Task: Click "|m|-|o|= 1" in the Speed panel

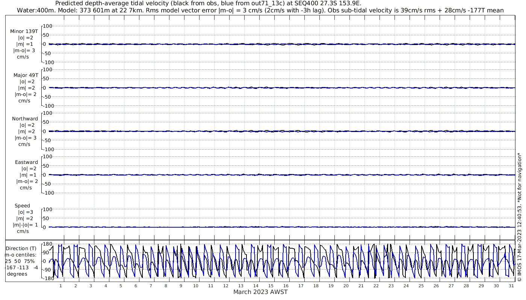Action: (x=26, y=225)
